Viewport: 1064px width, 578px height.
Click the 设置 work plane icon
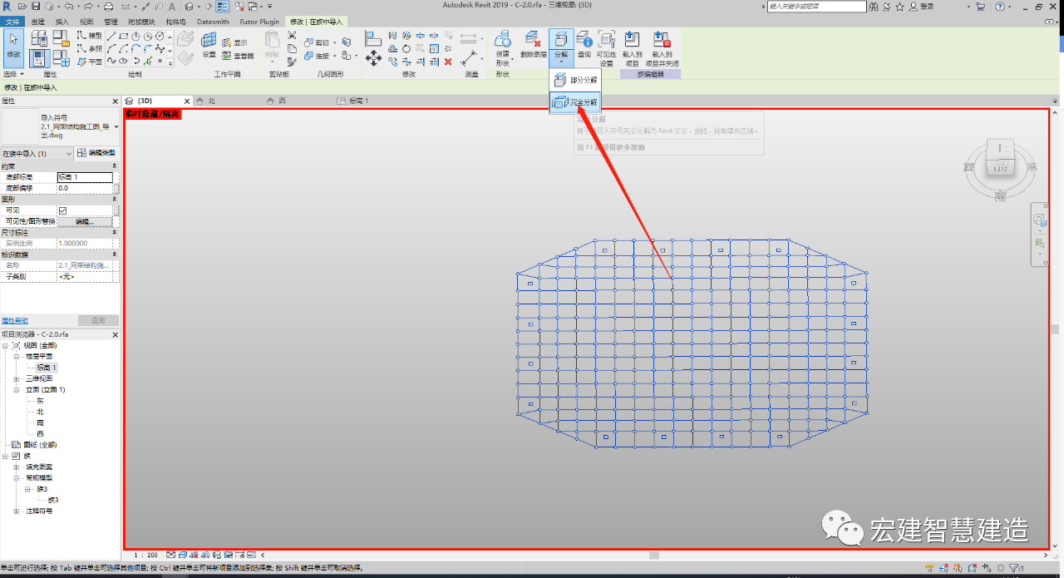pyautogui.click(x=209, y=44)
